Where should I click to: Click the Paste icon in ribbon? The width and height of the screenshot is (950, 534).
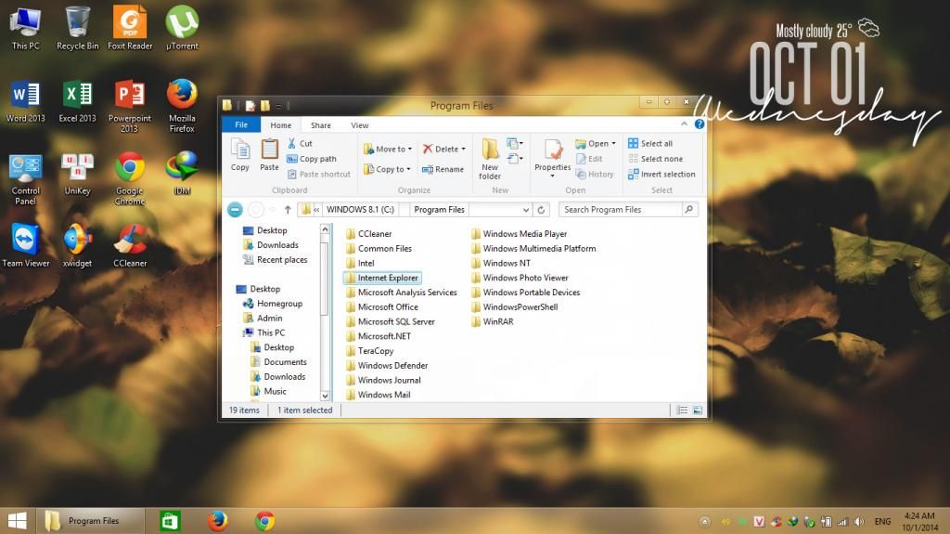[269, 155]
